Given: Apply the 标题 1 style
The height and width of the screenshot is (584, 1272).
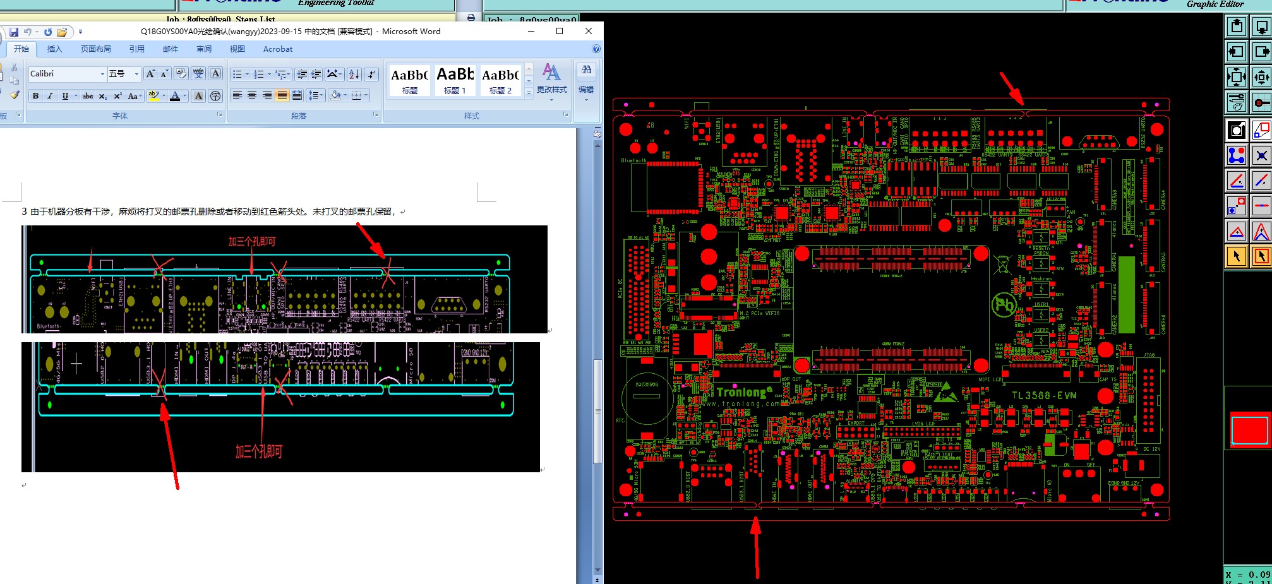Looking at the screenshot, I should coord(455,80).
